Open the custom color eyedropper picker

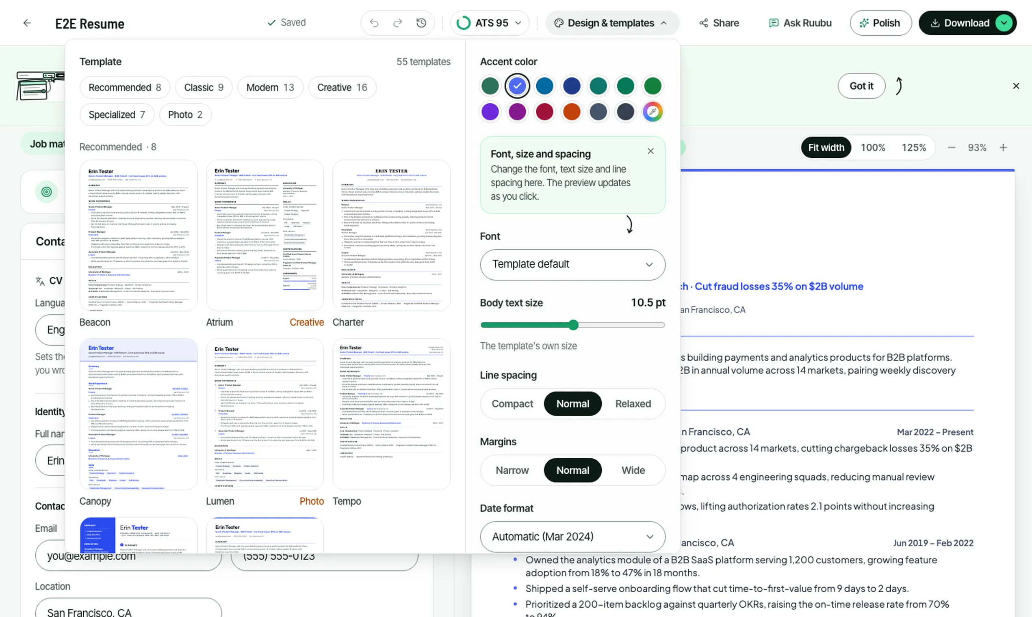coord(653,112)
